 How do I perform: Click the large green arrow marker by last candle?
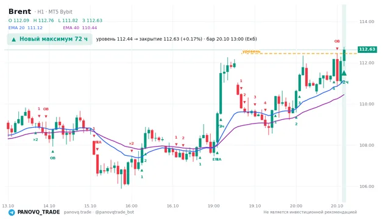344,73
